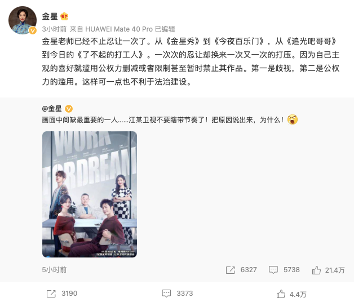The width and height of the screenshot is (354, 302).
Task: Click the 3小时前 post timestamp
Action: click(x=54, y=29)
